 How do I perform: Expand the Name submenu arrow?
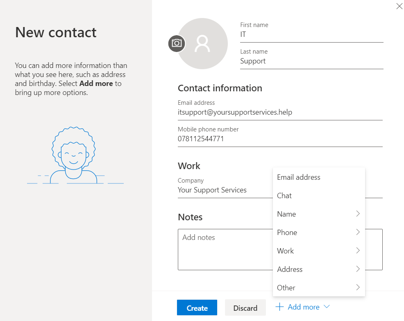pyautogui.click(x=358, y=214)
